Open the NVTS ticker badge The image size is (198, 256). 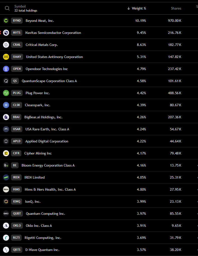(17, 33)
